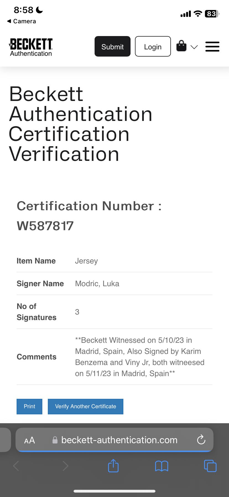Expand the cart dropdown chevron
Viewport: 229px width, 497px height.
tap(194, 47)
